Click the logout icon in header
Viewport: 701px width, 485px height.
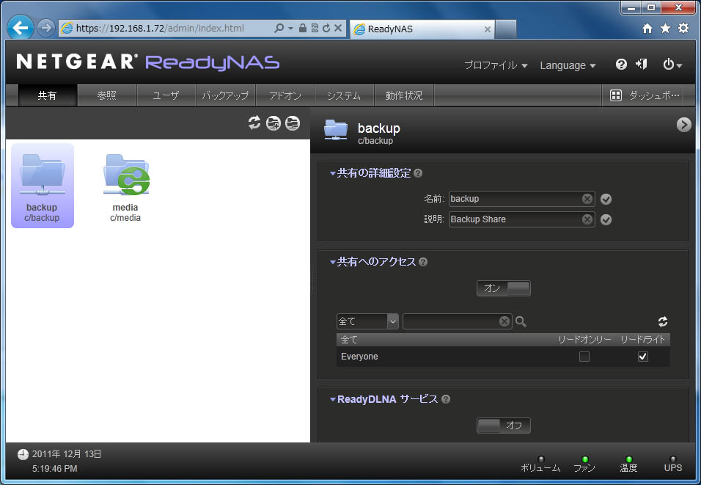[x=642, y=65]
